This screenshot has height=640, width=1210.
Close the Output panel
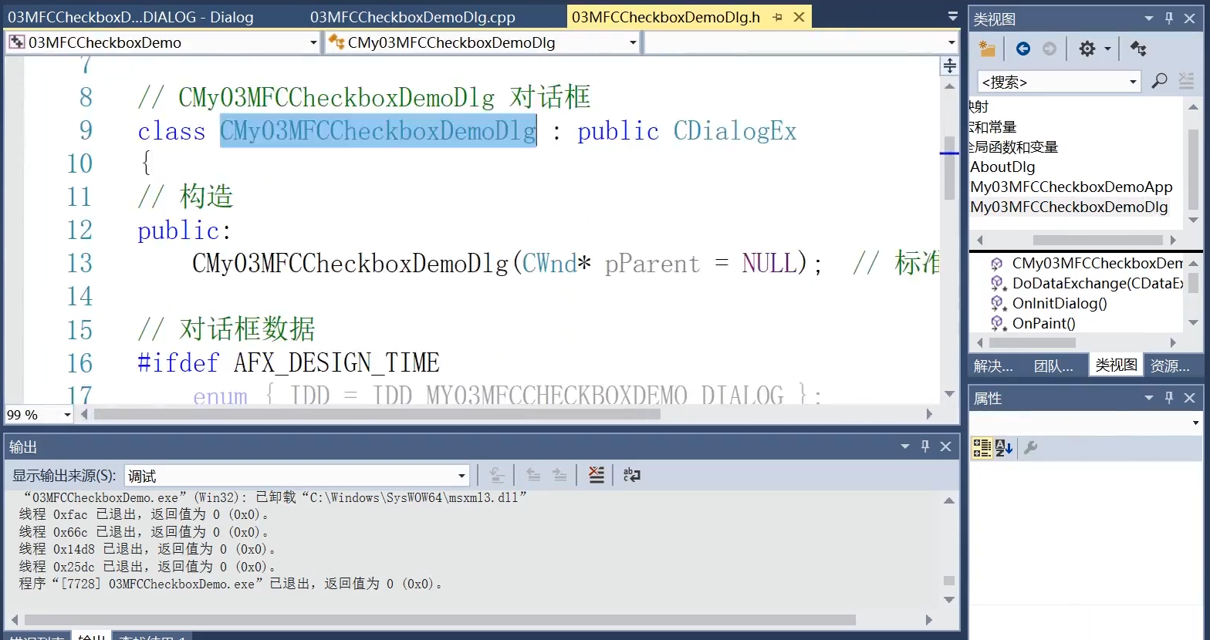tap(945, 446)
